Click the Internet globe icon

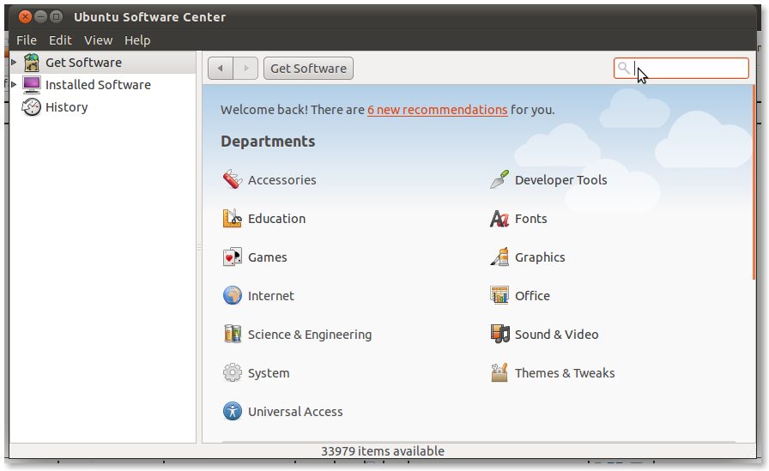click(233, 295)
